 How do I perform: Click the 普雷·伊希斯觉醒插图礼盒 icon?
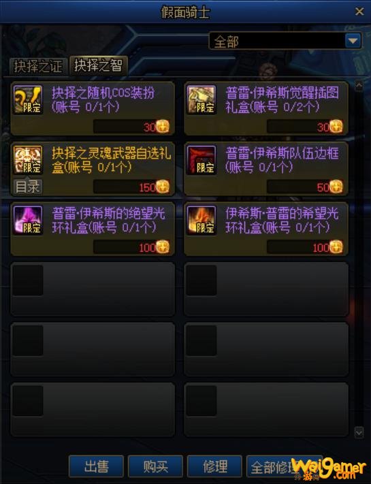[201, 99]
